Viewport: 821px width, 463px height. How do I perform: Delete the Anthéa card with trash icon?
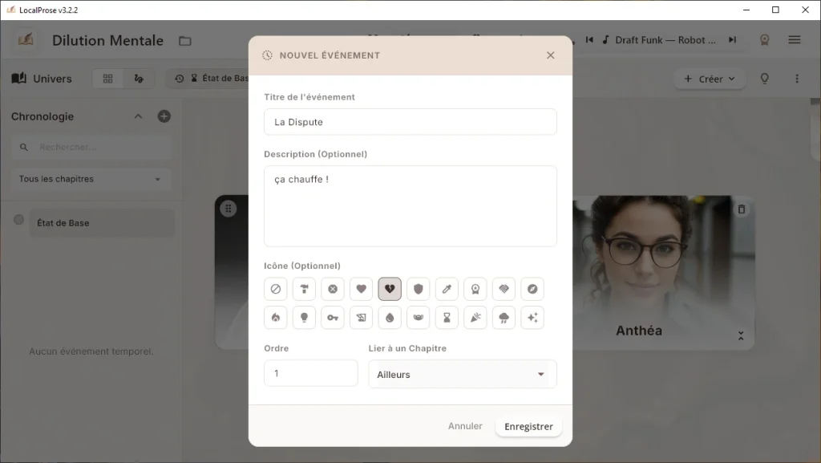pyautogui.click(x=742, y=209)
